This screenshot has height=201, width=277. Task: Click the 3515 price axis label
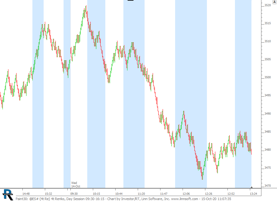pyautogui.click(x=267, y=23)
